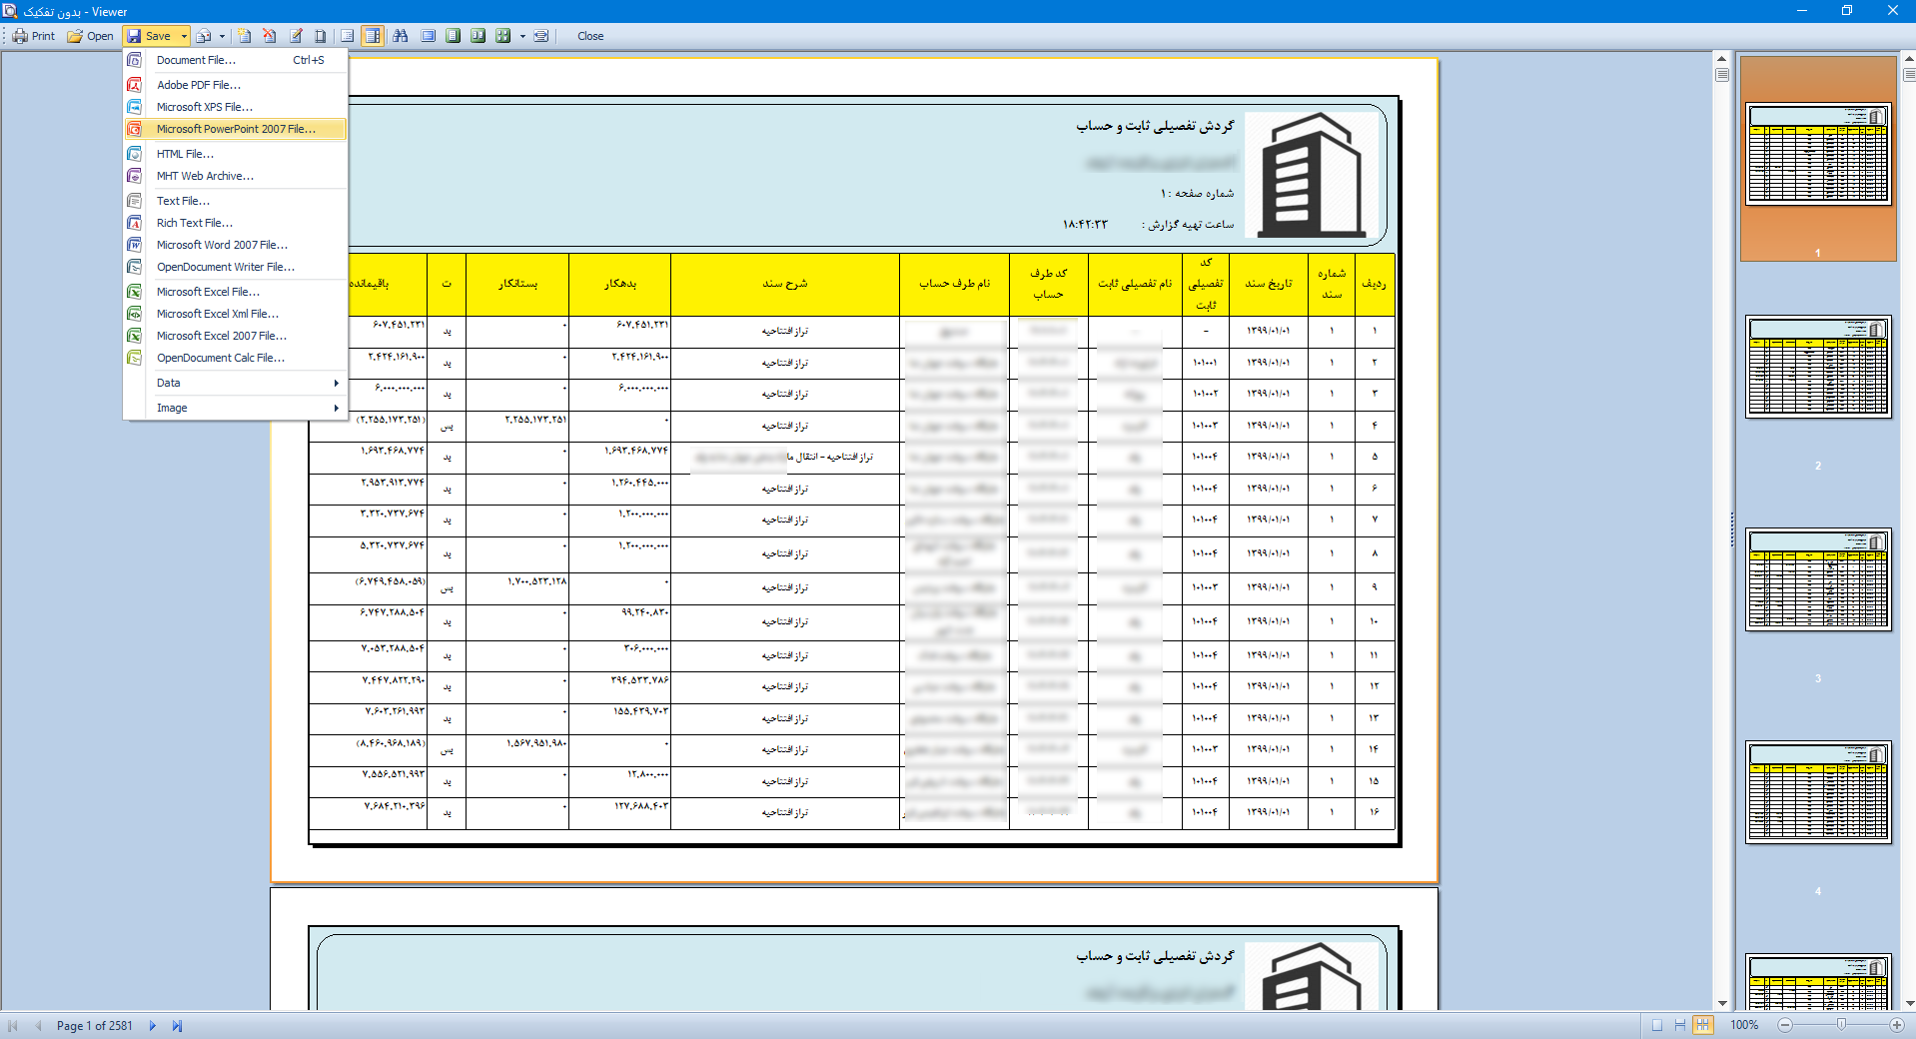Screen dimensions: 1916x1039
Task: Go to previous page arrow
Action: coord(39,1026)
